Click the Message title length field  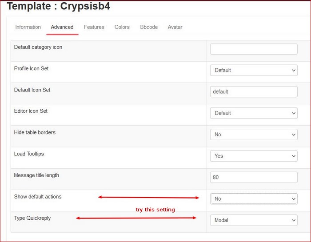[254, 177]
